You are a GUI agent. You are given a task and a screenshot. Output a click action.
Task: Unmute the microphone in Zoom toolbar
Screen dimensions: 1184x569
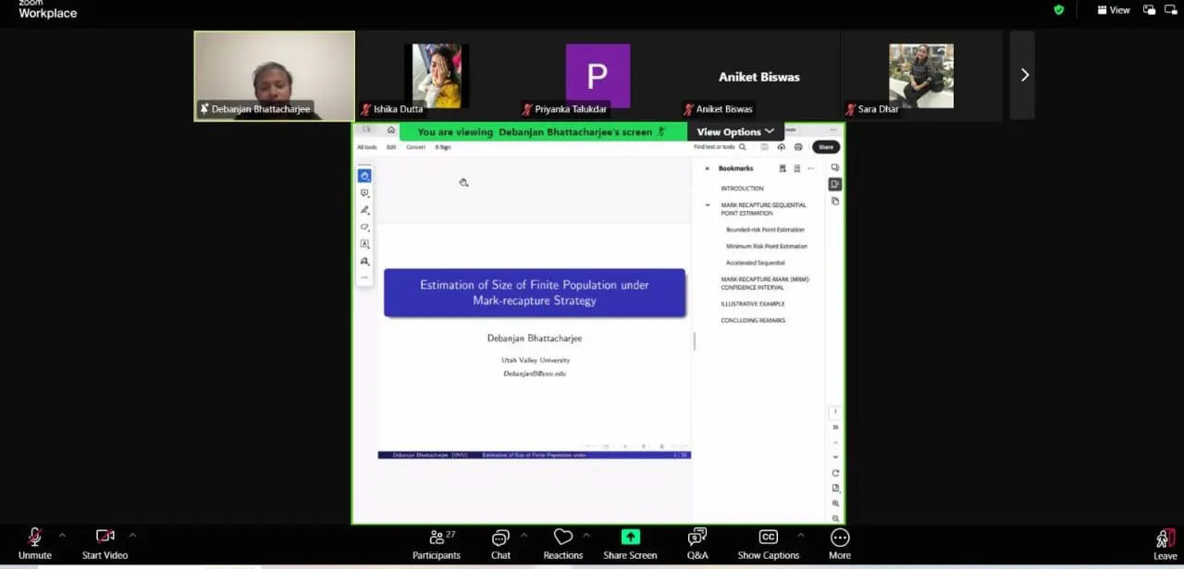[35, 544]
